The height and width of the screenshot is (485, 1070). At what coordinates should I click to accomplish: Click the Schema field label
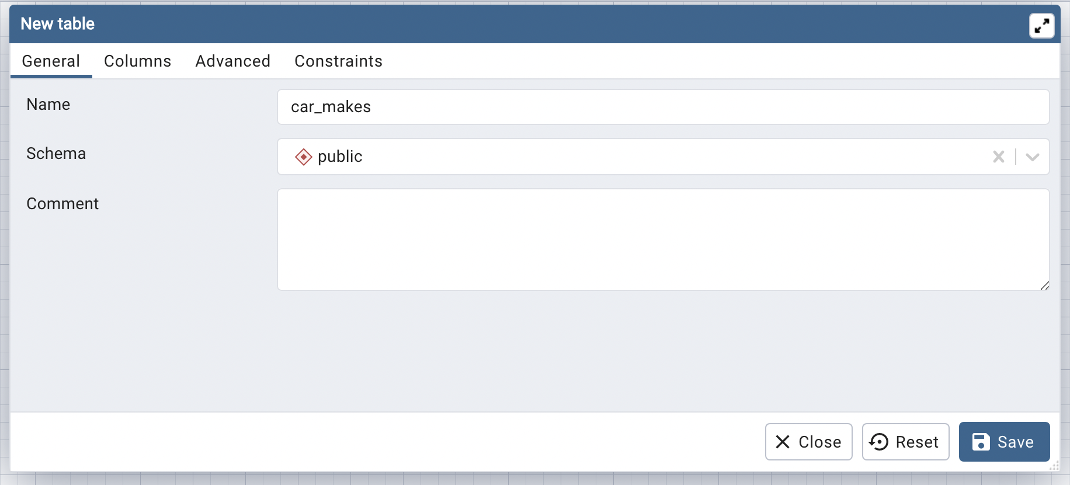click(x=56, y=154)
